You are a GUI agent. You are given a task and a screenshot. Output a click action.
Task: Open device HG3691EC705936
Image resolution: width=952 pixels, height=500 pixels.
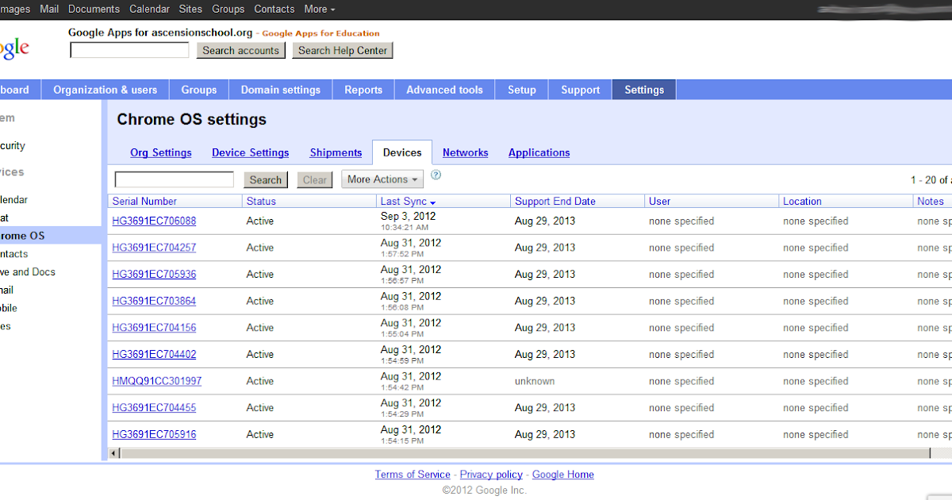click(154, 275)
